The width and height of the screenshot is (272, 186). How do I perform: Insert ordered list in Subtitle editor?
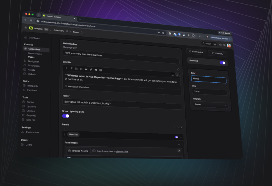(x=81, y=69)
